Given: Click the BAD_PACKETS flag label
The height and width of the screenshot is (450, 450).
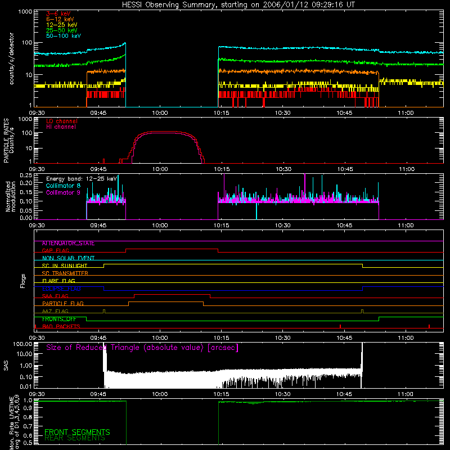Looking at the screenshot, I should point(61,326).
